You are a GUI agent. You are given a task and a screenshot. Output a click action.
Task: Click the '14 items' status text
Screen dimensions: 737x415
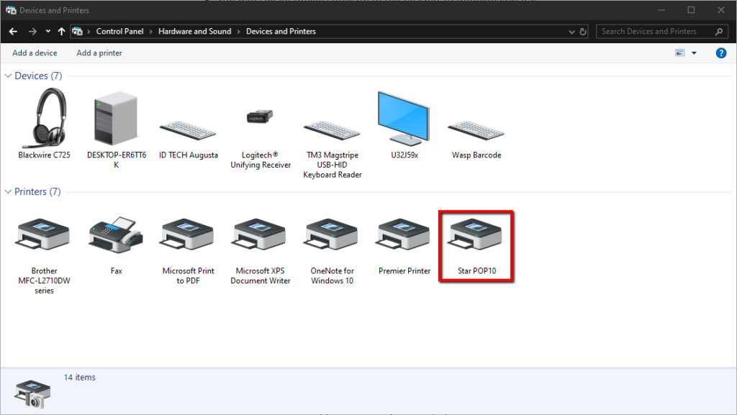pyautogui.click(x=79, y=378)
